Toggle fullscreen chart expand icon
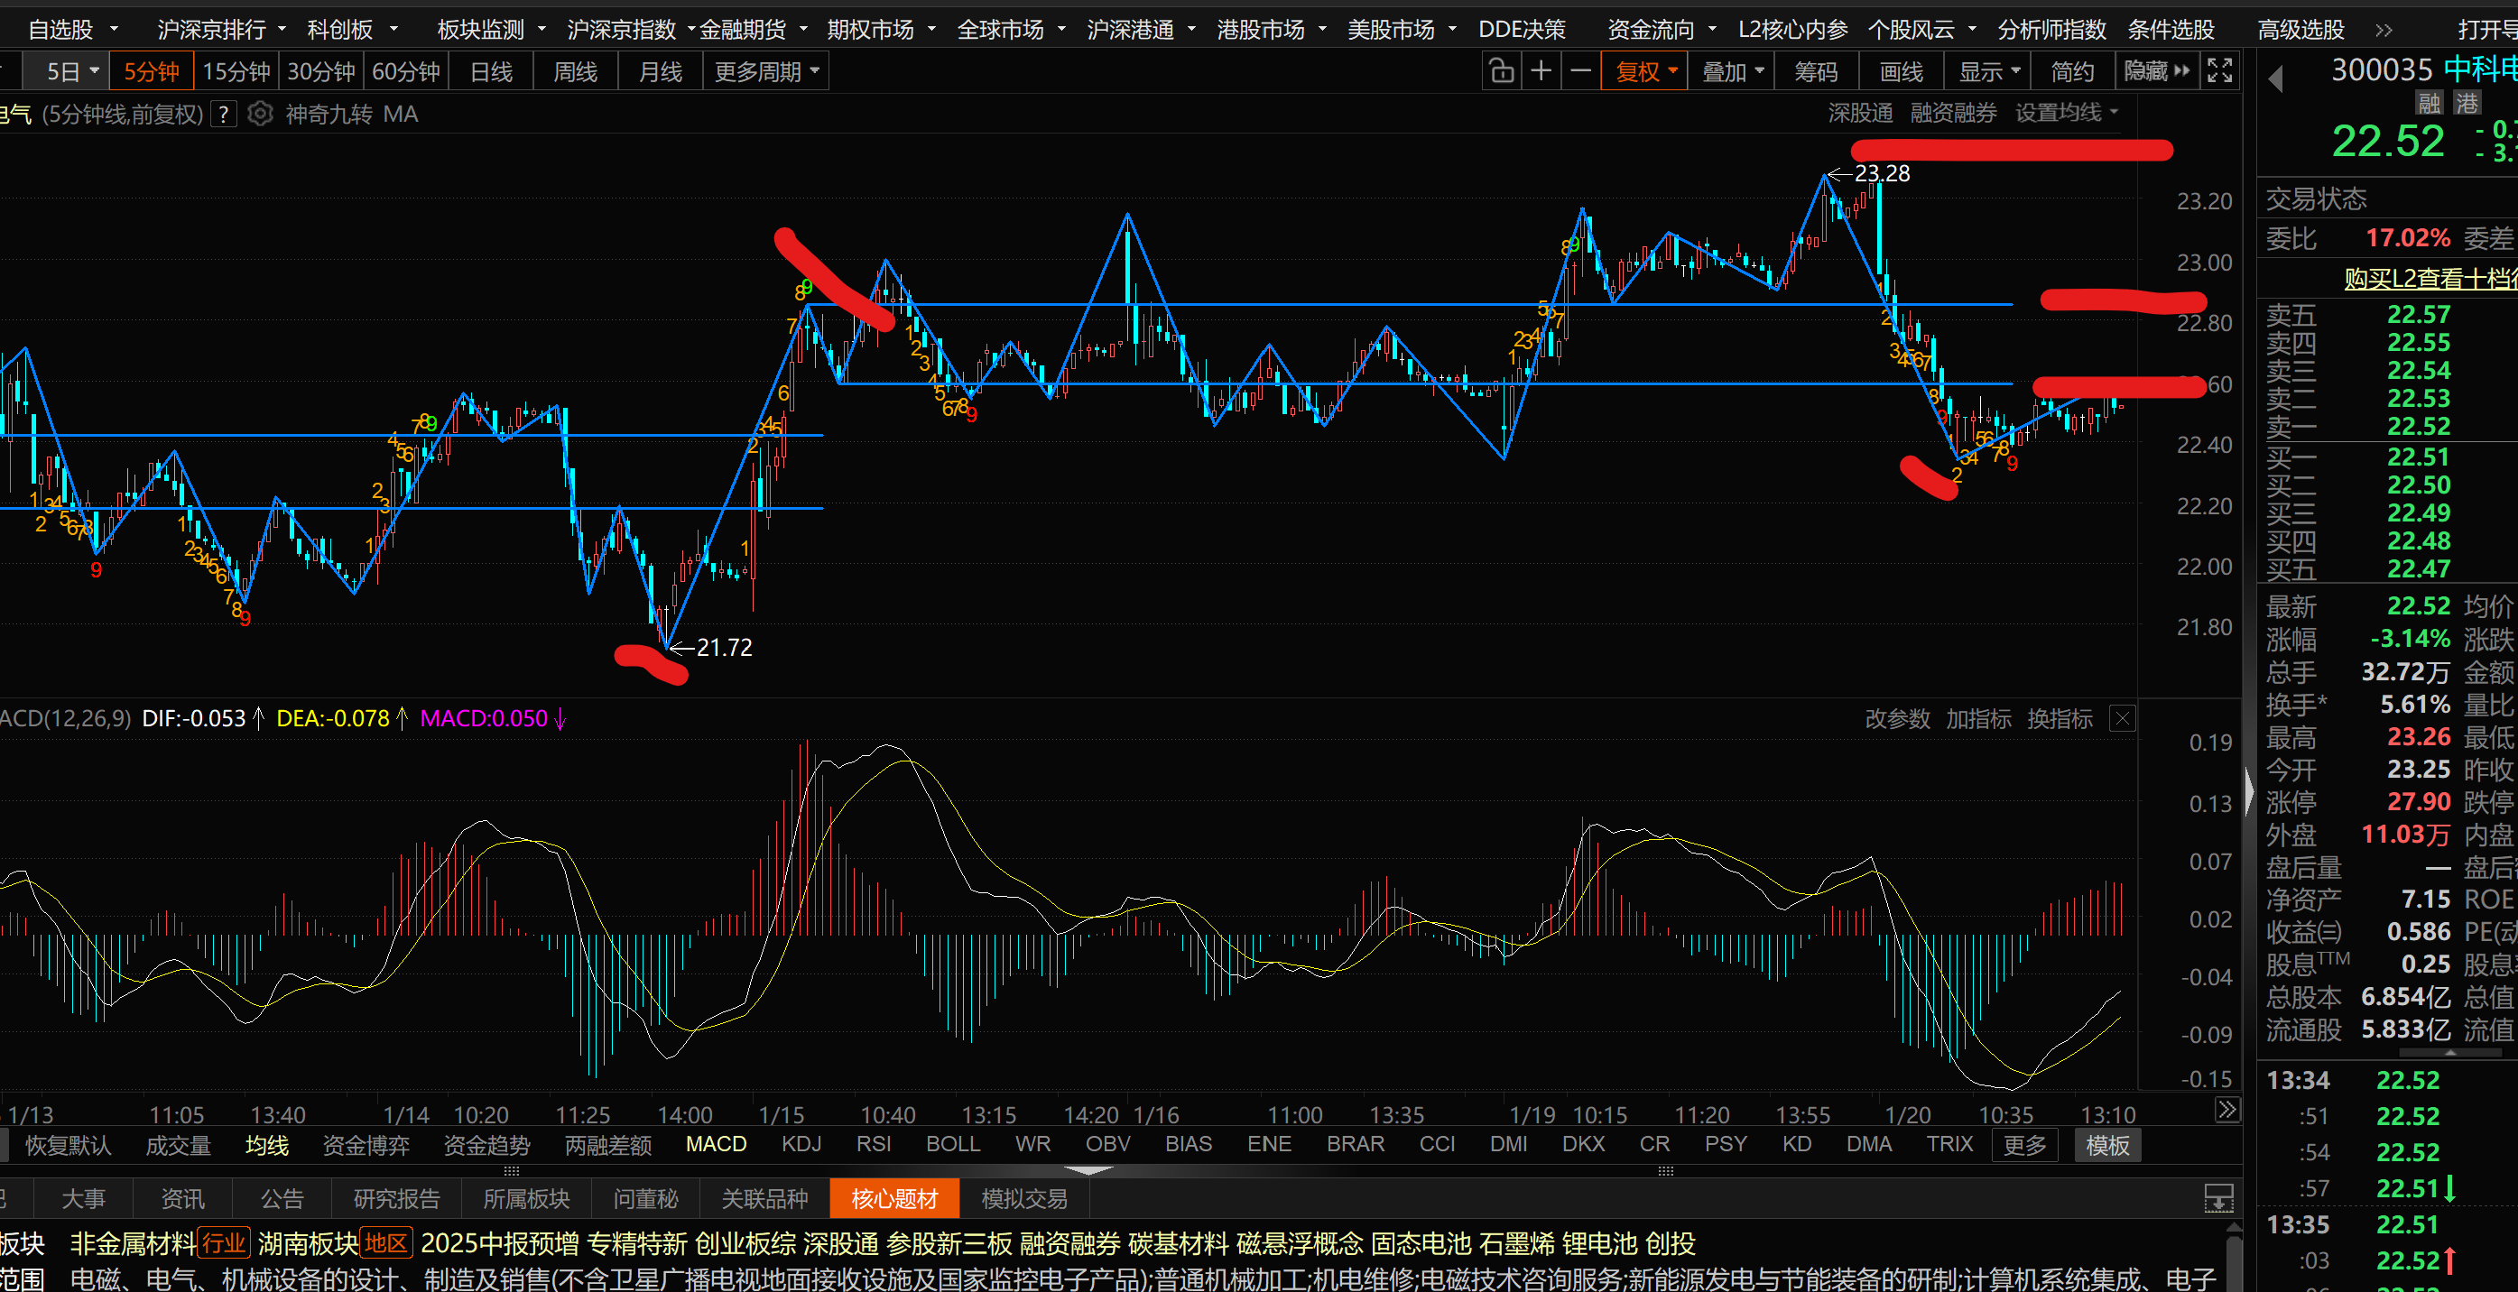This screenshot has width=2518, height=1292. [x=2220, y=71]
